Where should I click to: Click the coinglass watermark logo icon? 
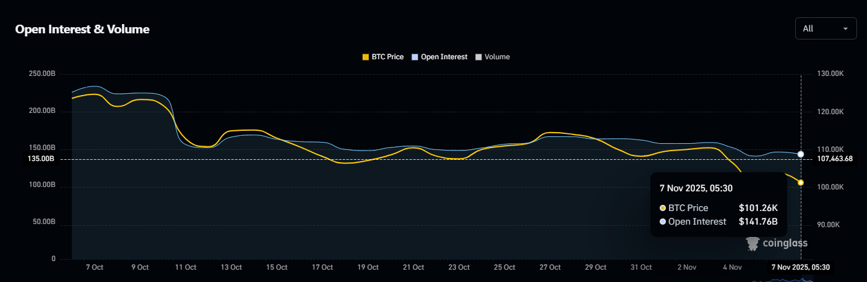point(753,244)
